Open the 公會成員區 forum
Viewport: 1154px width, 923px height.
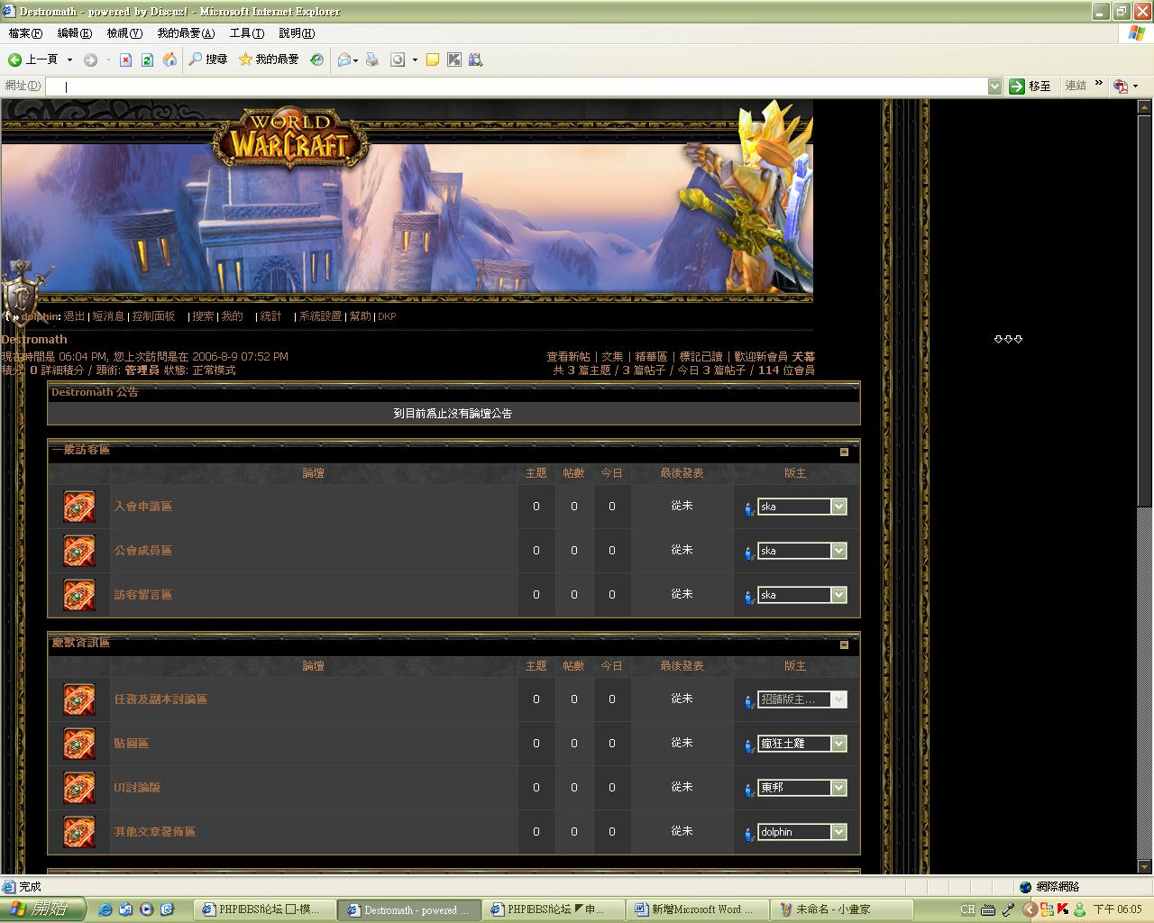(142, 551)
